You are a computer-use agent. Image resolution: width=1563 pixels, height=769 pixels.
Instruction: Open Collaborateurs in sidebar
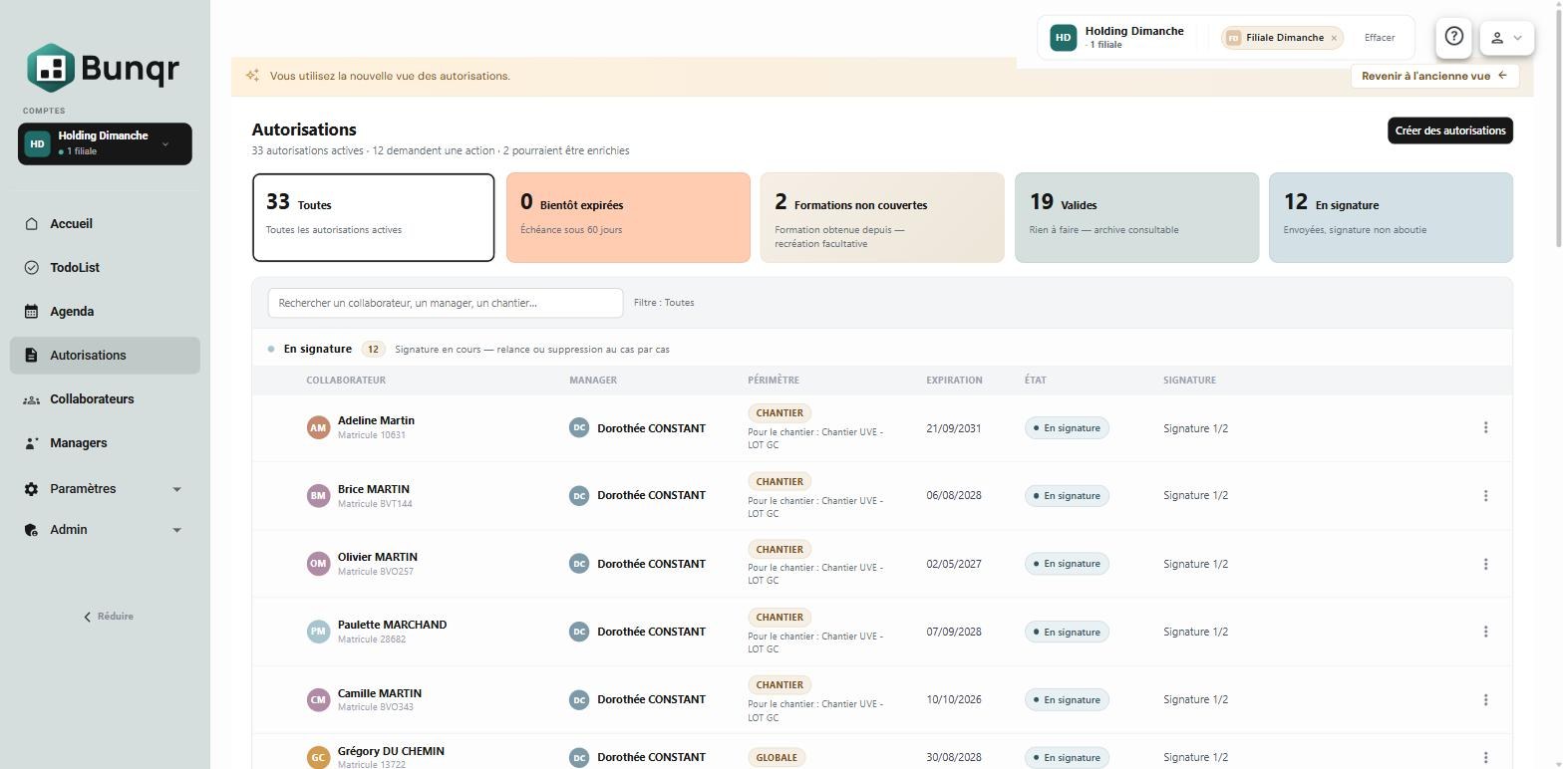(x=105, y=399)
